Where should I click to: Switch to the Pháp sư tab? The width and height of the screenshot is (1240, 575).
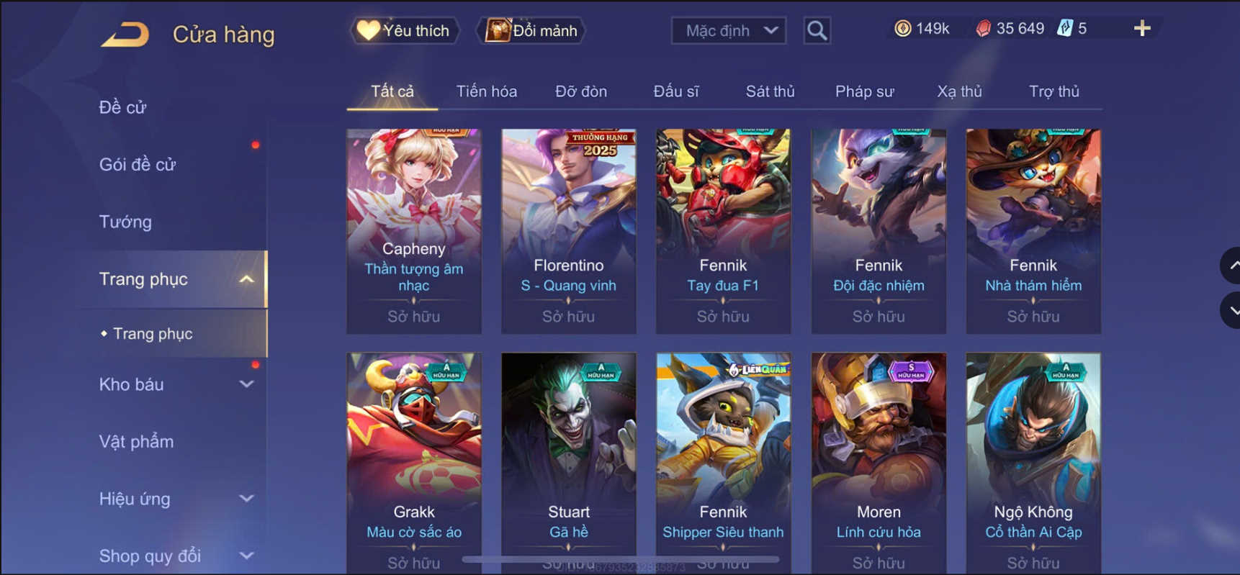point(864,91)
